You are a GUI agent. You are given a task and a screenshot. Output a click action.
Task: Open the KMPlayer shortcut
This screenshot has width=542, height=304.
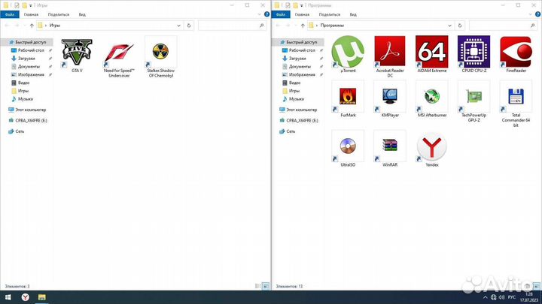click(x=390, y=99)
